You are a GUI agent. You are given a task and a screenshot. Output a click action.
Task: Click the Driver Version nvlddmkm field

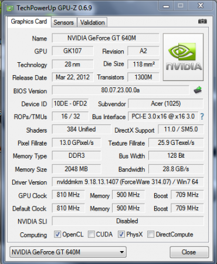[x=128, y=182]
